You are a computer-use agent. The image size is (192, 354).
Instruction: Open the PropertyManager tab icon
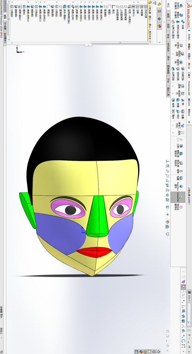(x=159, y=11)
